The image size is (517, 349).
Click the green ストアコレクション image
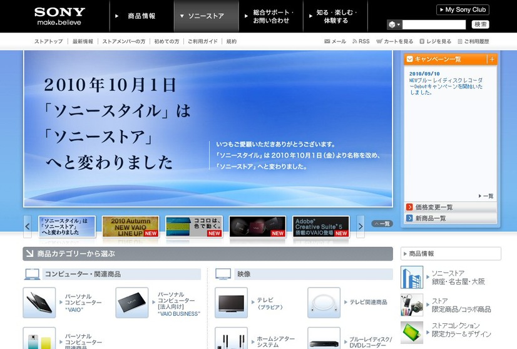pos(412,333)
